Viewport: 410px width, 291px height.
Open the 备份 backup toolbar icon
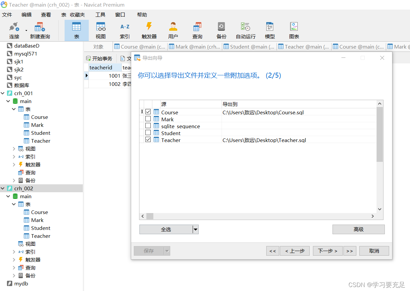click(221, 30)
